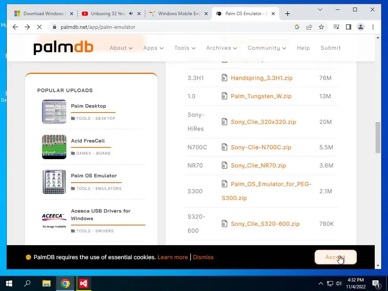Click the palmdb logo
This screenshot has height=291, width=388.
click(x=63, y=48)
